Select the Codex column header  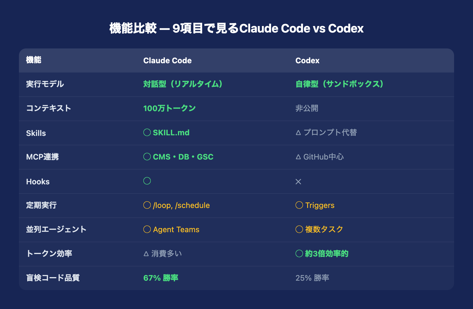[307, 61]
